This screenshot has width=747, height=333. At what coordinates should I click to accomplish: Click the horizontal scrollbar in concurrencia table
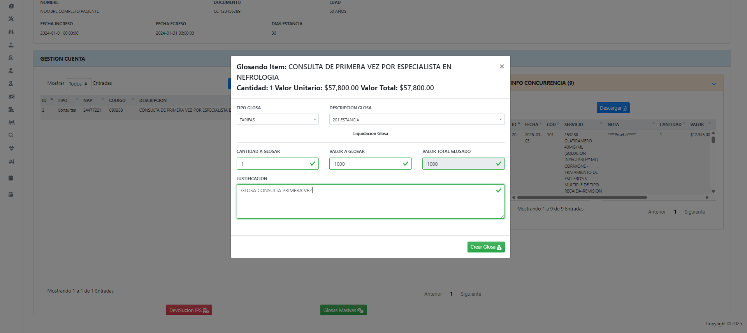pos(582,198)
